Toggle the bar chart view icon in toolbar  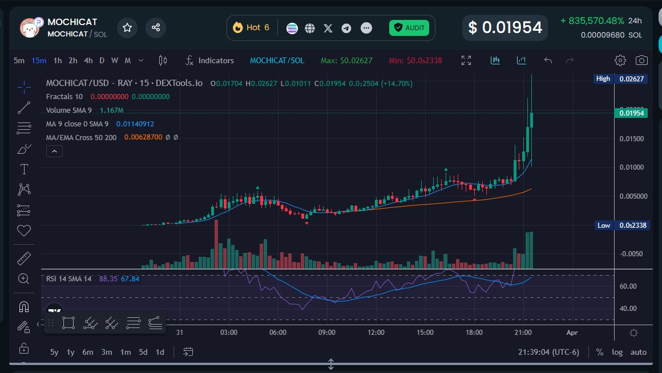click(522, 61)
